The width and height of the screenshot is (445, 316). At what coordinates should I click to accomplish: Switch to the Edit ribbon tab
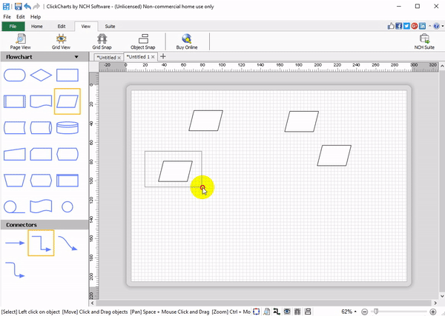coord(62,27)
